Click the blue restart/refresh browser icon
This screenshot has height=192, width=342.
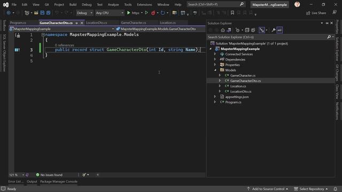(162, 13)
